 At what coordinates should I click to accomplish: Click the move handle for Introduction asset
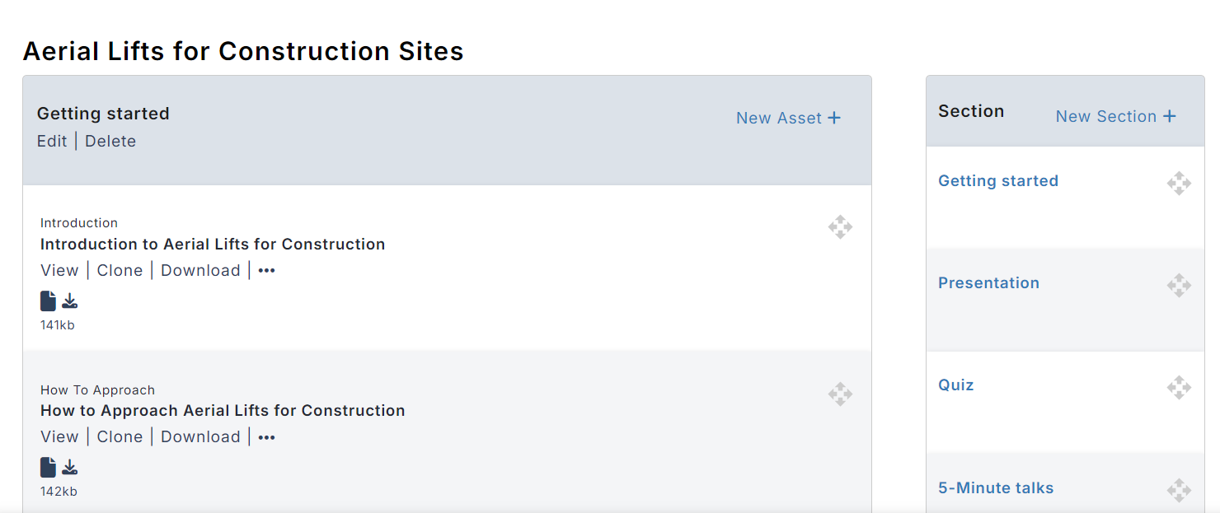840,227
